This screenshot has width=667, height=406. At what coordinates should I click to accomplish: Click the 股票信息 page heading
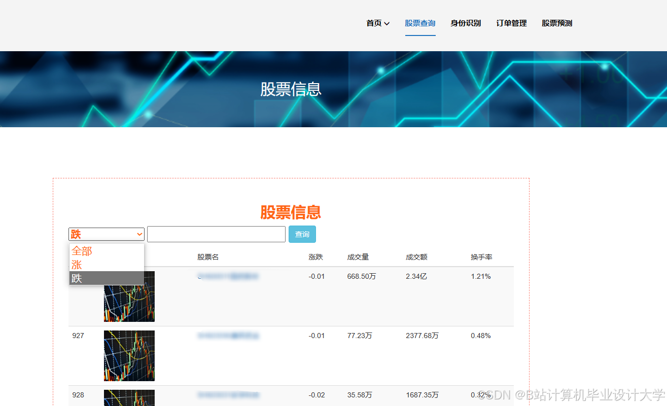coord(291,213)
